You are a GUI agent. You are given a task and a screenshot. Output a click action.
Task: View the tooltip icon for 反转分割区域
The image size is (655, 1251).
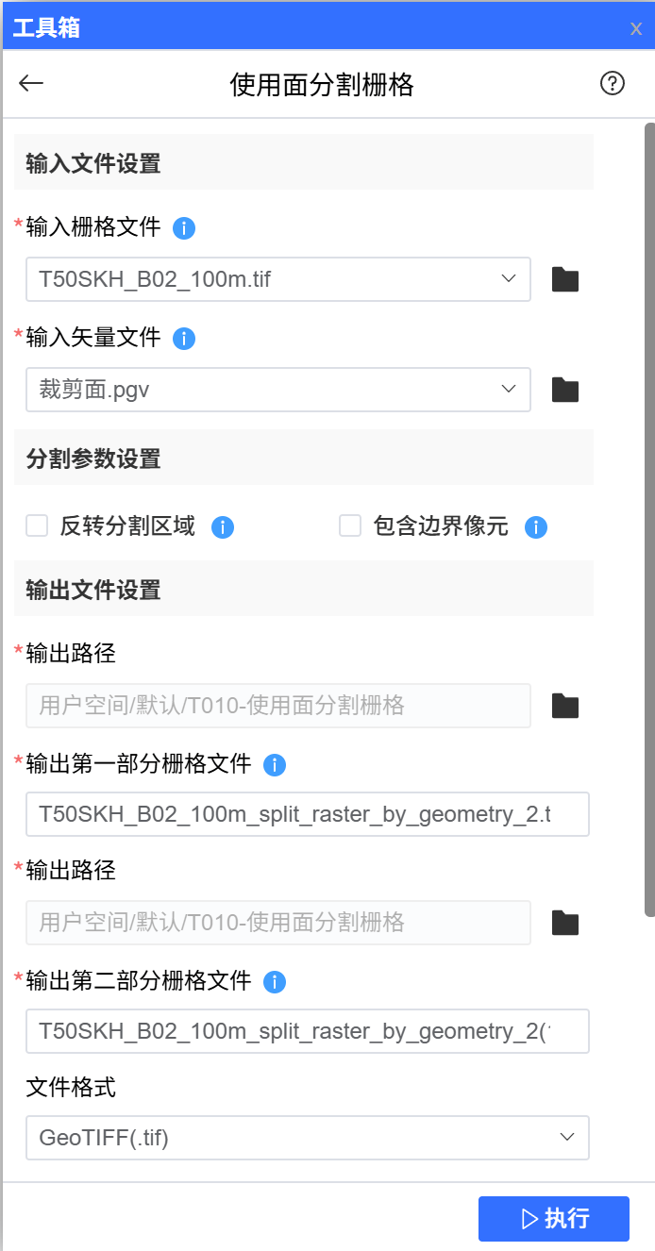coord(223,527)
